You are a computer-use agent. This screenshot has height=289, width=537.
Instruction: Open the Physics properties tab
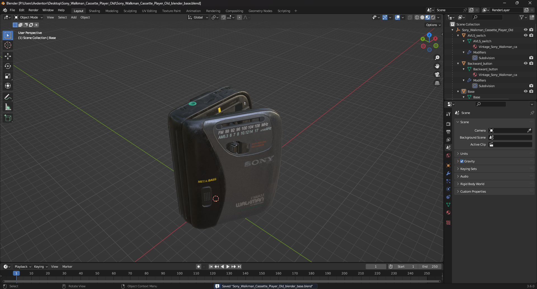(x=448, y=189)
